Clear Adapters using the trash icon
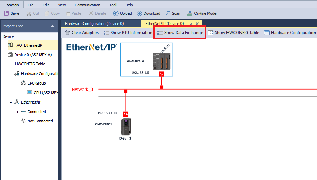The image size is (317, 180). click(x=82, y=33)
